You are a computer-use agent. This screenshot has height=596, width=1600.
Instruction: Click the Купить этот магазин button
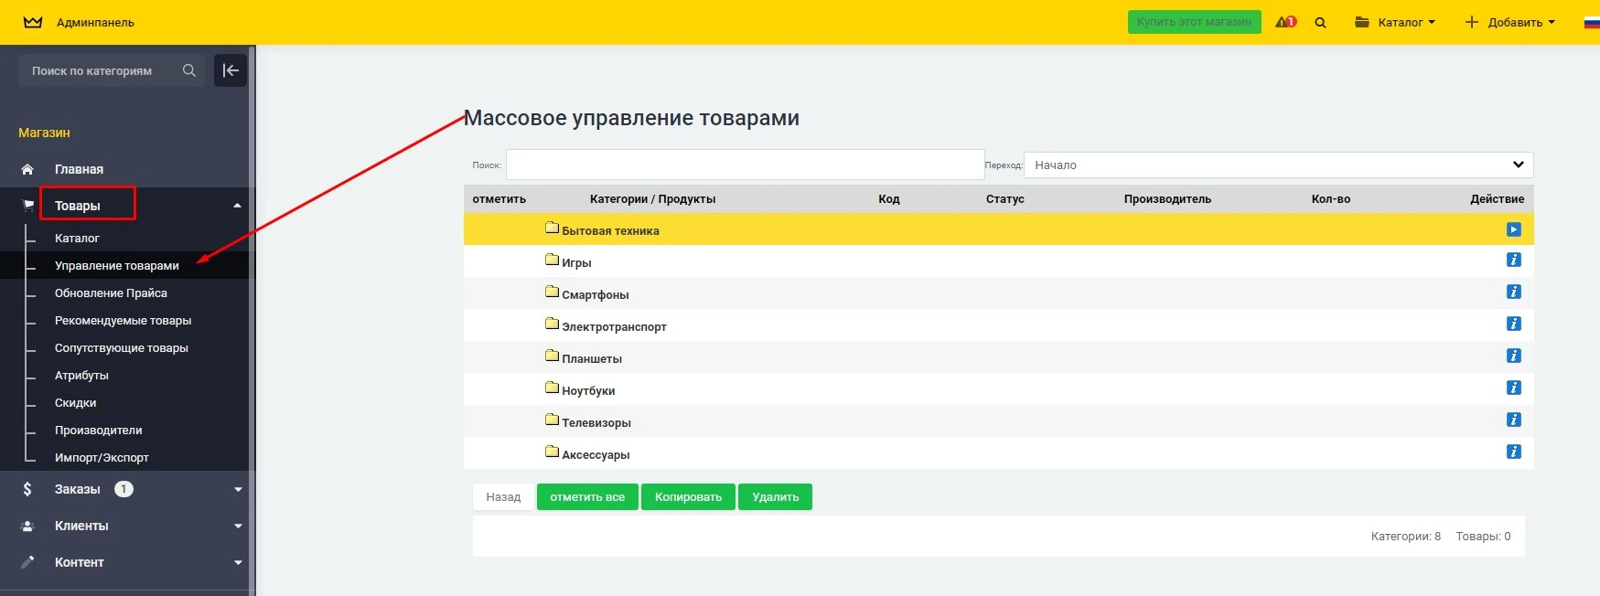click(1194, 22)
